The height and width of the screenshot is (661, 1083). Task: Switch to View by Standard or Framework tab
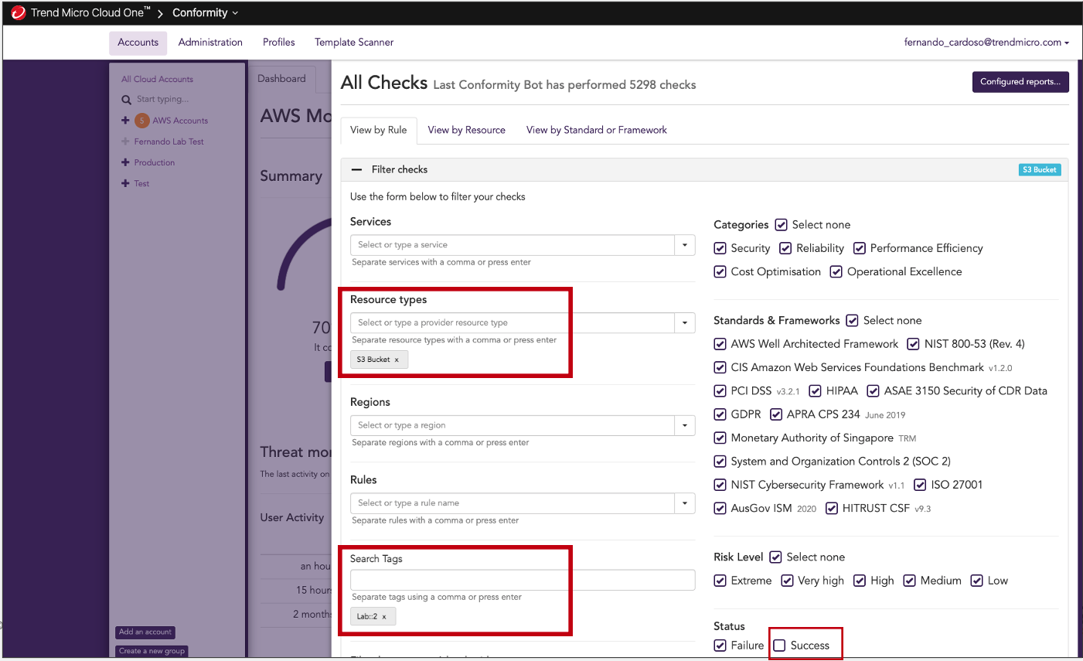[597, 130]
